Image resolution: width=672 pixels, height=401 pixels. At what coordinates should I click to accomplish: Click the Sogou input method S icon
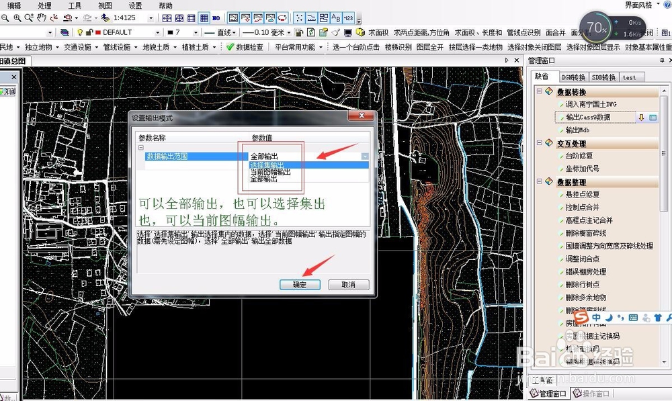[581, 318]
